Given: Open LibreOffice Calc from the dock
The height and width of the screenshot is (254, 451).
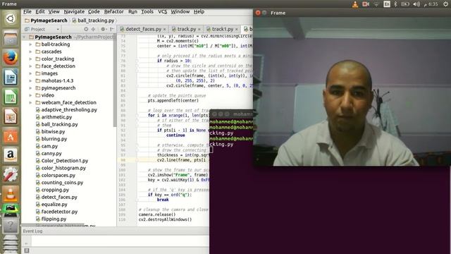Looking at the screenshot, I should [11, 97].
